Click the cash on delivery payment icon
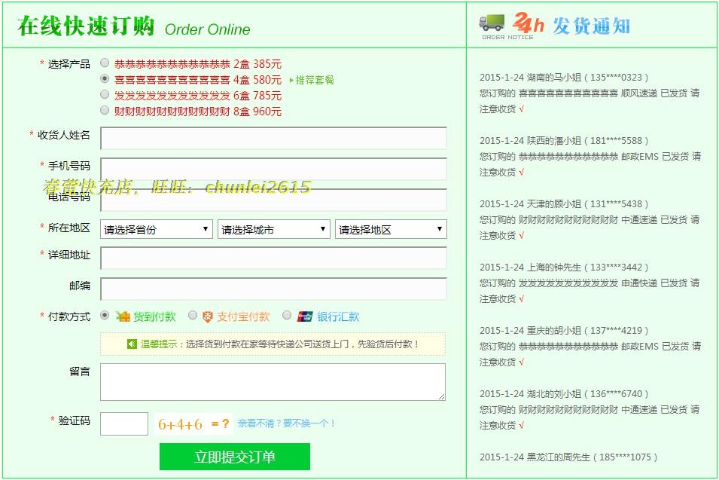 click(123, 316)
